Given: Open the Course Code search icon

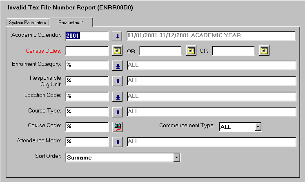Looking at the screenshot, I should 117,127.
